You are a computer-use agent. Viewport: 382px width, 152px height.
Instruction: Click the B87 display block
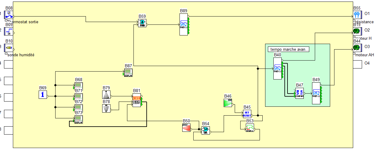point(128,72)
